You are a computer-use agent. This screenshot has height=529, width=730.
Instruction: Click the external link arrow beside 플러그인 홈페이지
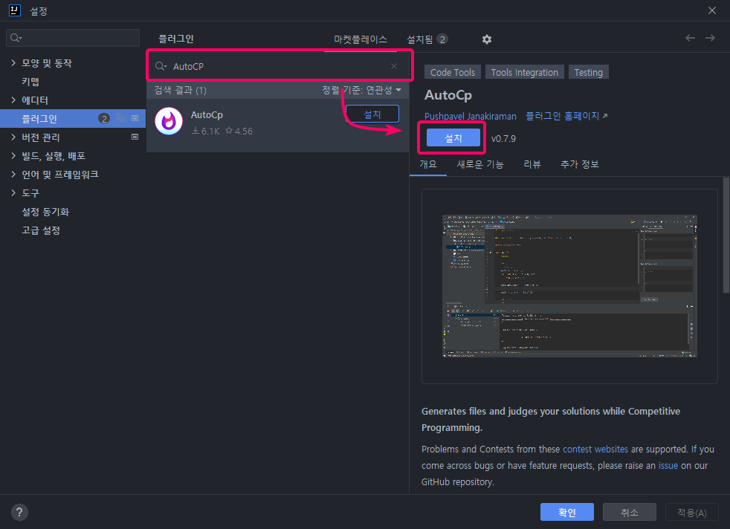pos(605,115)
